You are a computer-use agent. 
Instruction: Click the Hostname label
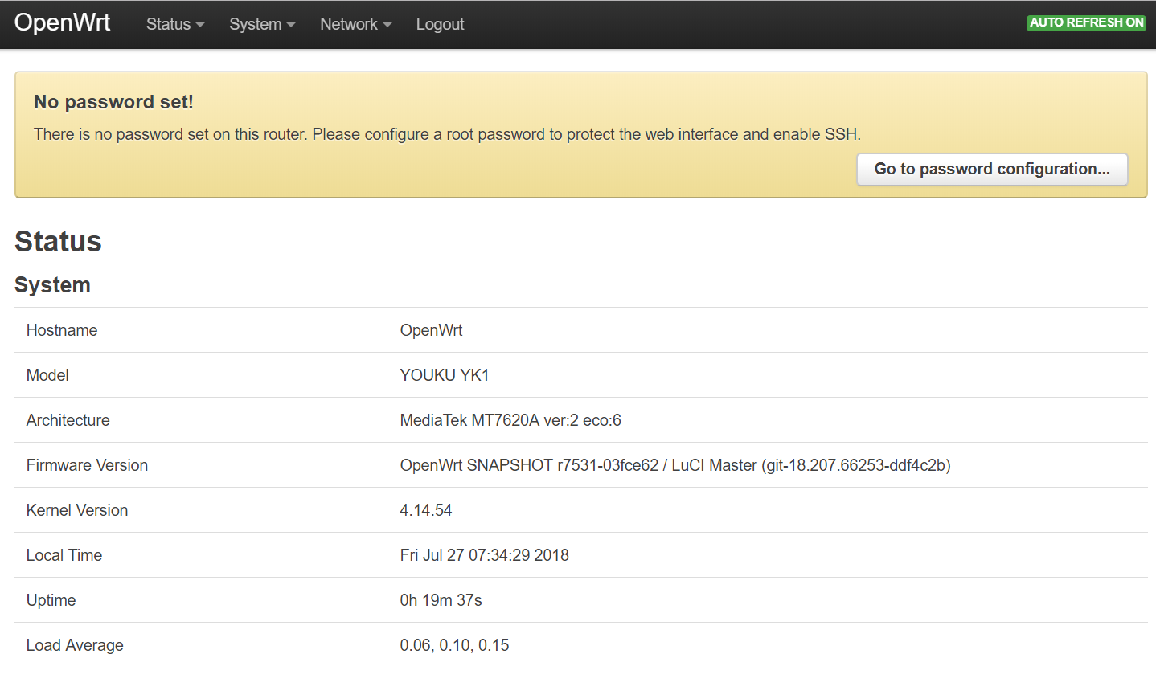tap(62, 330)
